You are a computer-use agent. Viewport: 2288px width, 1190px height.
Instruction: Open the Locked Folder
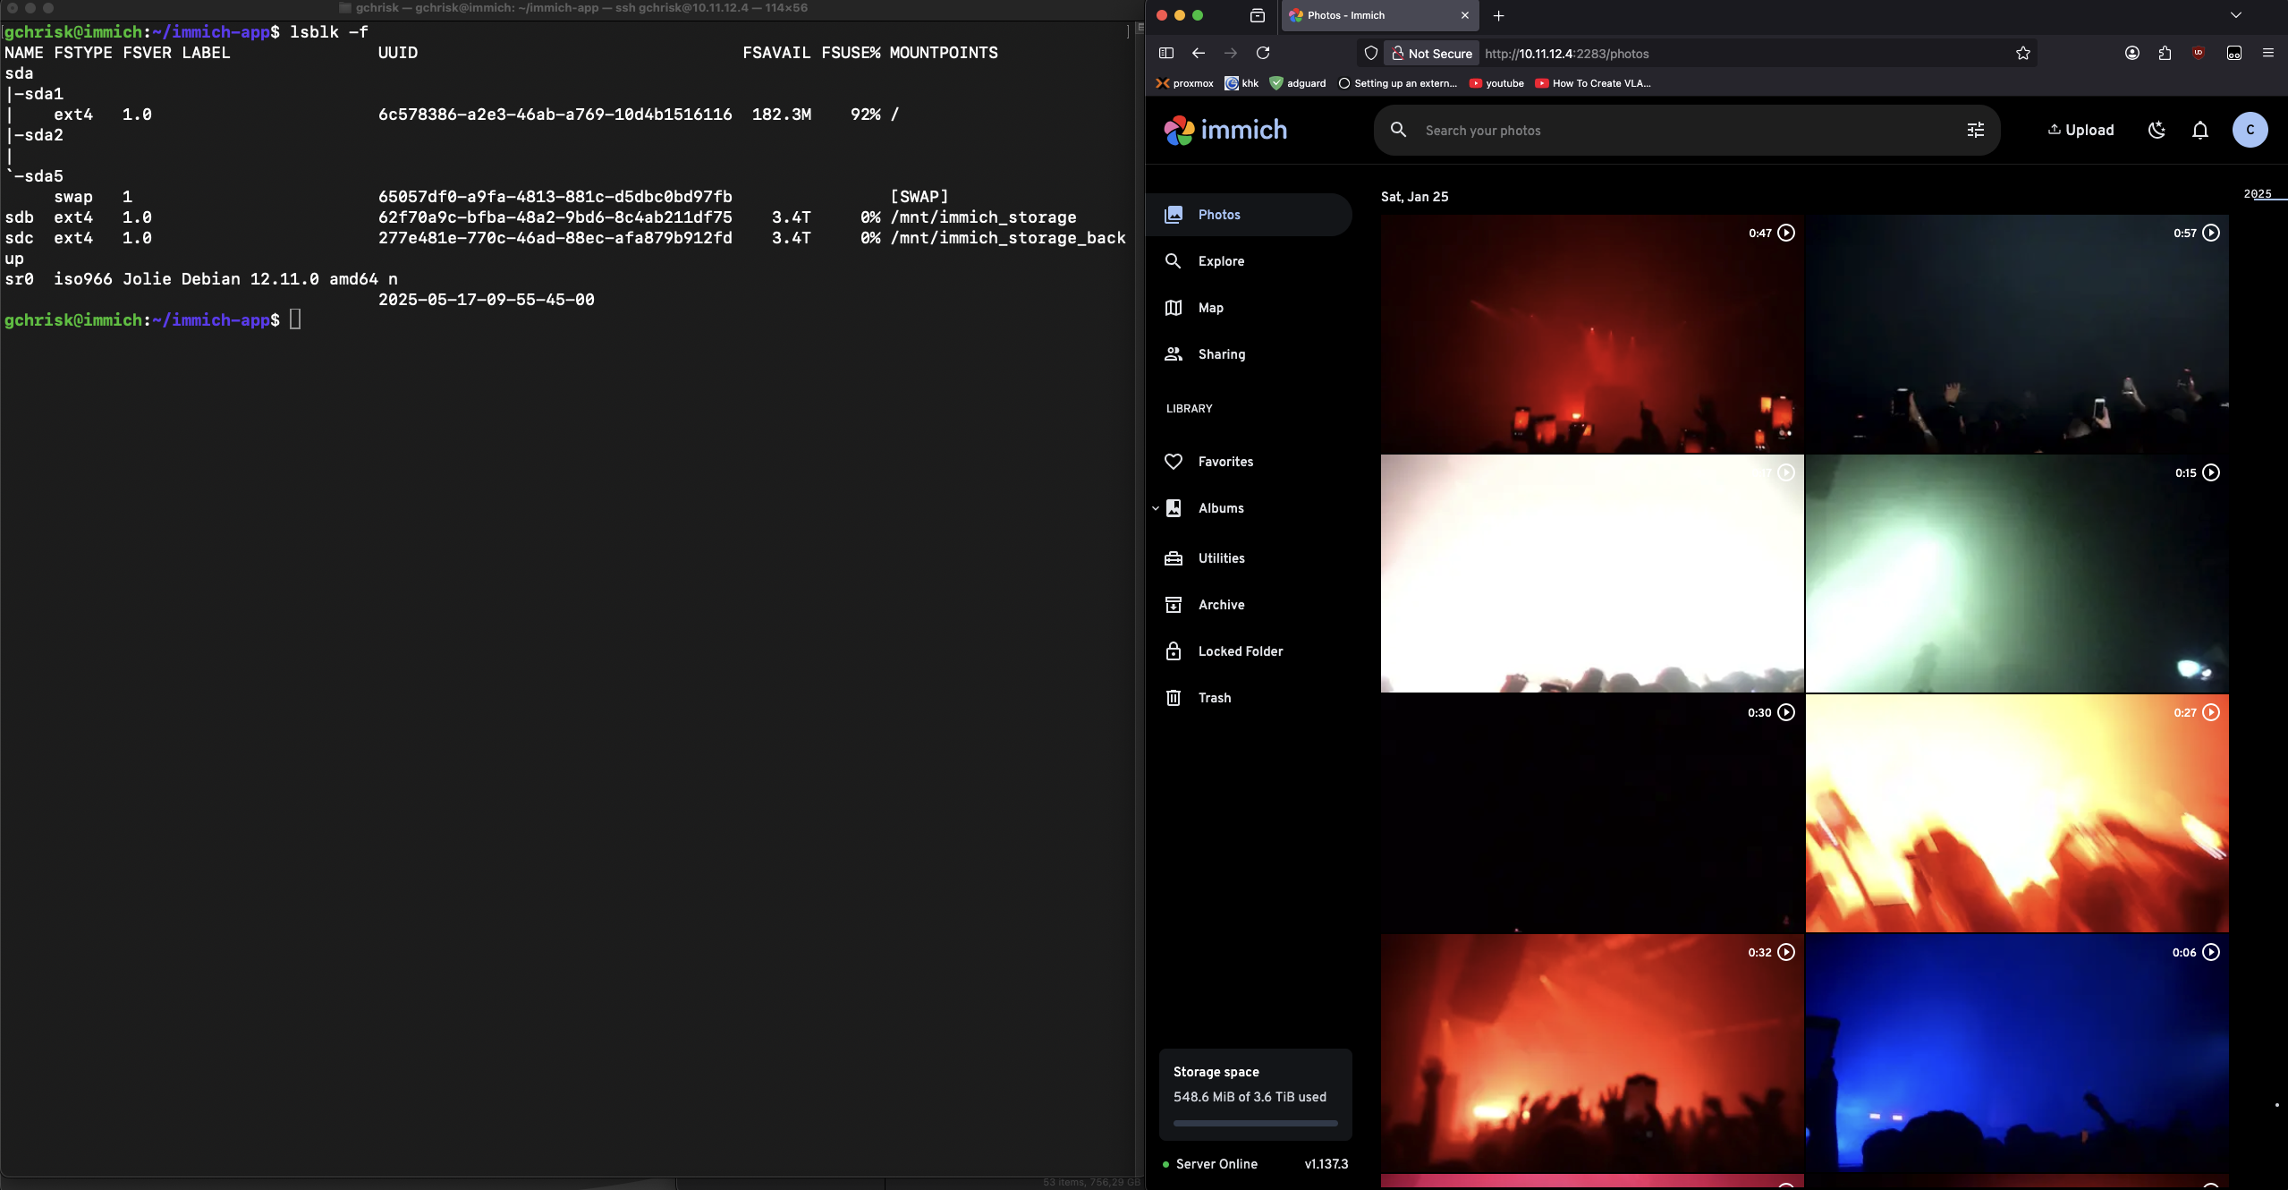coord(1241,651)
